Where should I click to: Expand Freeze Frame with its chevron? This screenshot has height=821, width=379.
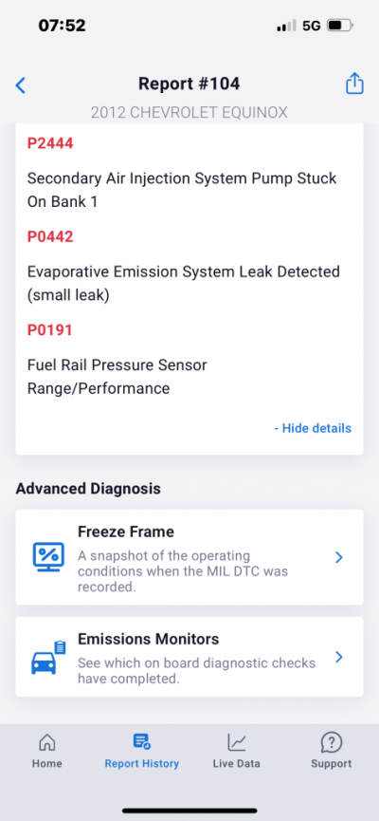pyautogui.click(x=339, y=557)
